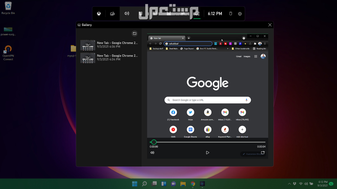Show hidden icons in system tray
The image size is (337, 189).
(289, 184)
